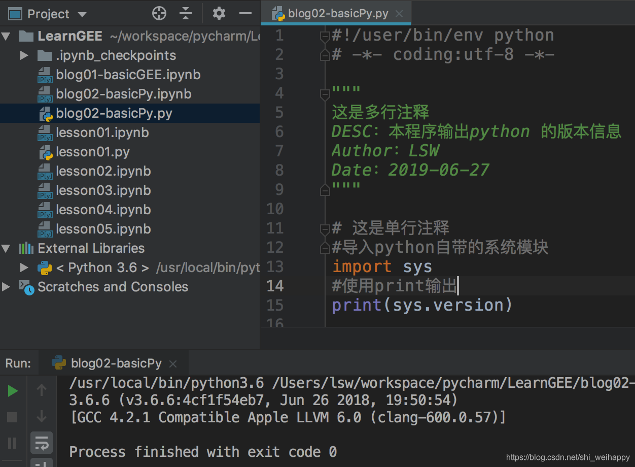Select the Locate Opened File crosshair icon
Screen dimensions: 635x467
[x=159, y=14]
